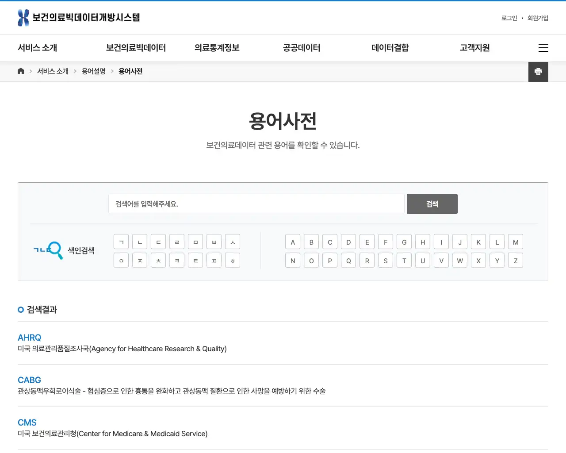The width and height of the screenshot is (566, 453).
Task: Select index letter F
Action: click(x=386, y=242)
